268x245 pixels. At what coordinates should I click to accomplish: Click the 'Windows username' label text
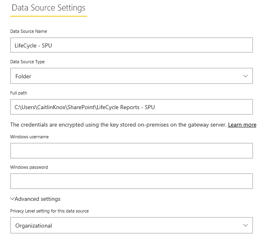click(x=30, y=137)
